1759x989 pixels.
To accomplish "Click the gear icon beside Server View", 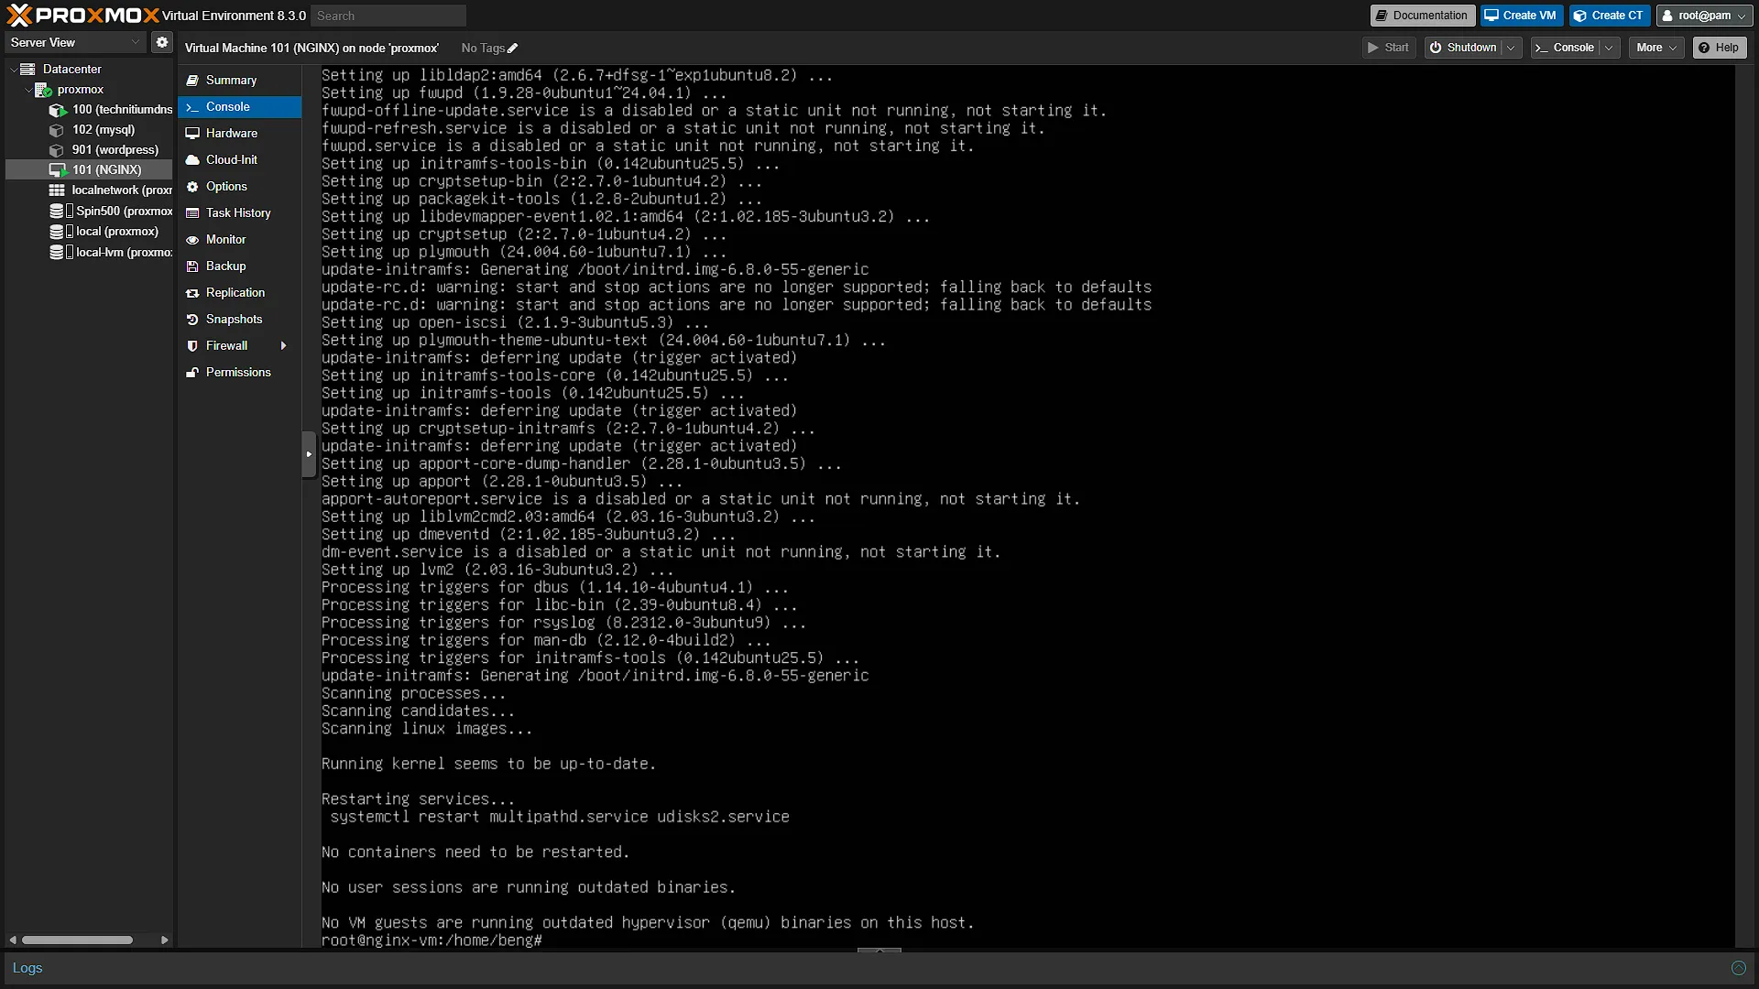I will click(x=162, y=42).
